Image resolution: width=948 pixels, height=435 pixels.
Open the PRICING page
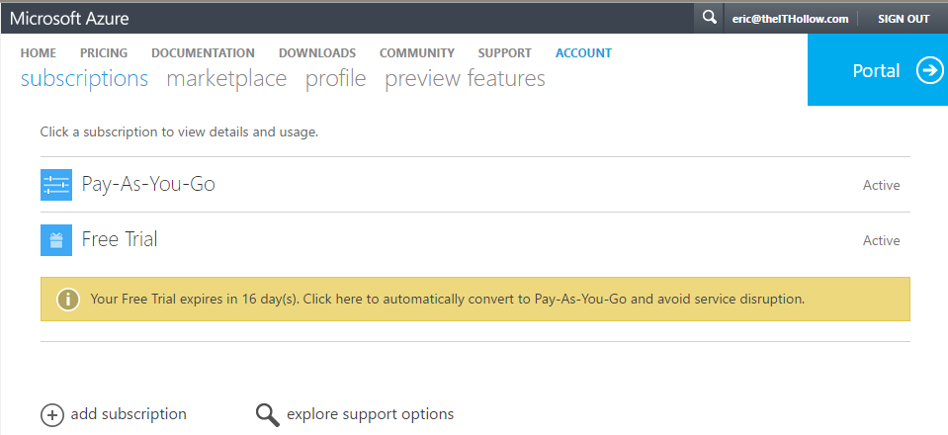(104, 53)
